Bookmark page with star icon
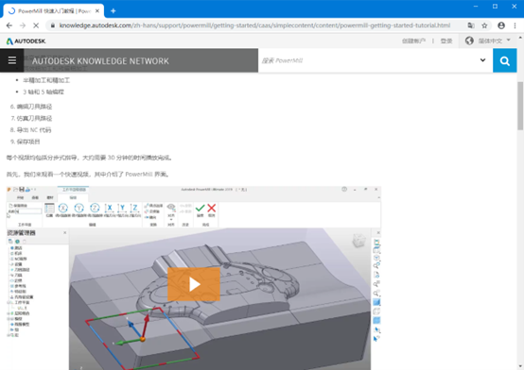Screen dimensions: 524x370 (x=484, y=25)
